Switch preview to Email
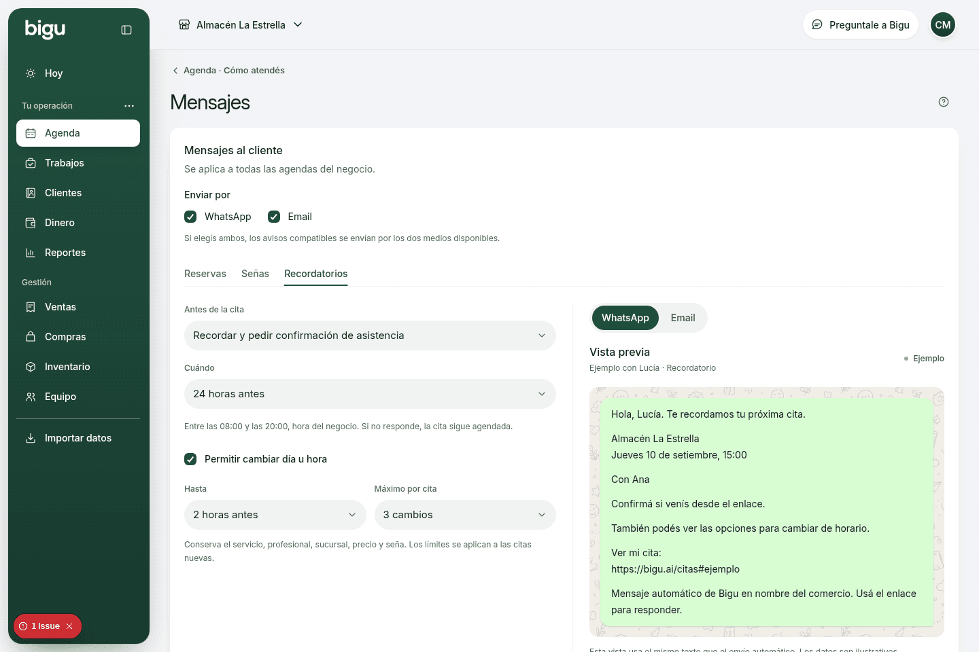 click(683, 318)
